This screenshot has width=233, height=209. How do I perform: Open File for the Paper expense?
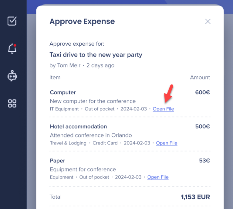158,177
